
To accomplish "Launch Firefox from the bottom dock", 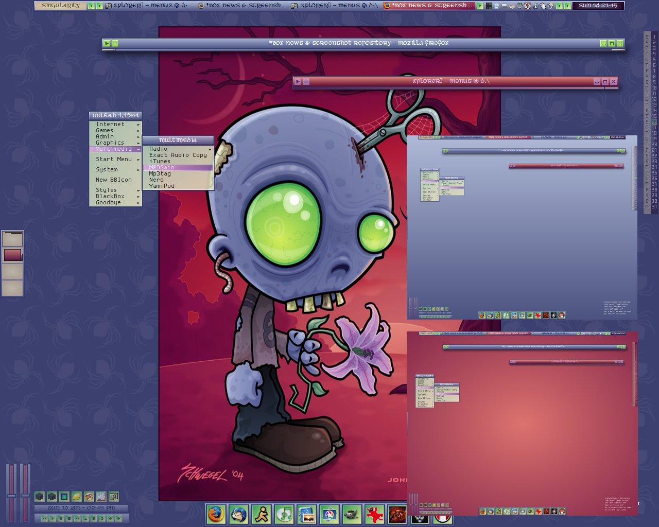I will (x=216, y=514).
